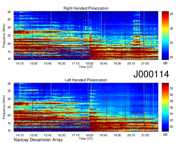Click 25 frequency tick on upper plot
This screenshot has height=143, width=176.
(9, 35)
